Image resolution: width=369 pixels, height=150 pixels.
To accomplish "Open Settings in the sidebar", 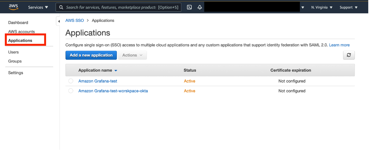I will point(15,73).
